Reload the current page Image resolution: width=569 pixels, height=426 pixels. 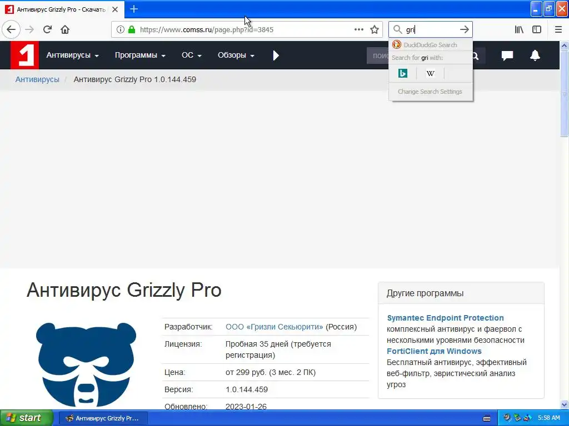47,30
